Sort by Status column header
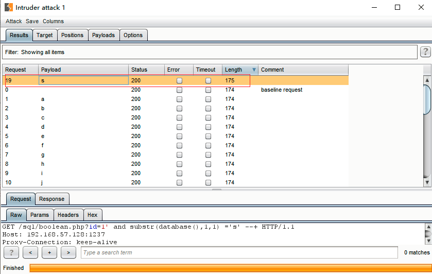This screenshot has height=274, width=432. tap(146, 70)
